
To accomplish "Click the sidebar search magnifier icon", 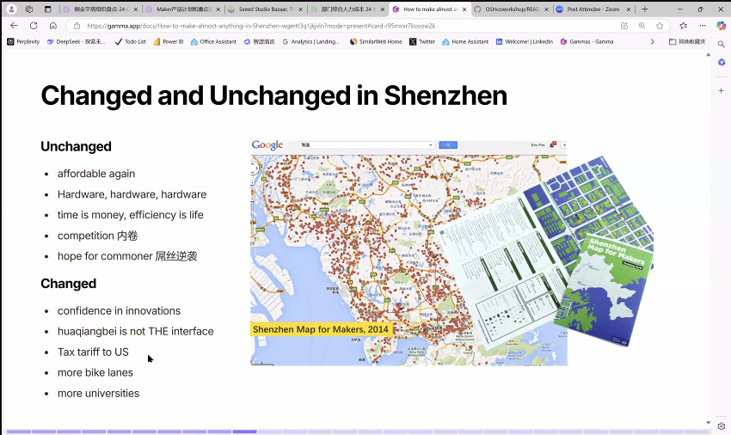I will 721,44.
